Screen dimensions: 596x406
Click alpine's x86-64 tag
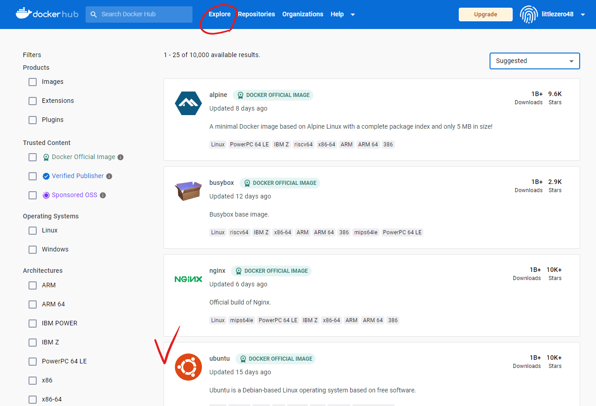(x=327, y=145)
